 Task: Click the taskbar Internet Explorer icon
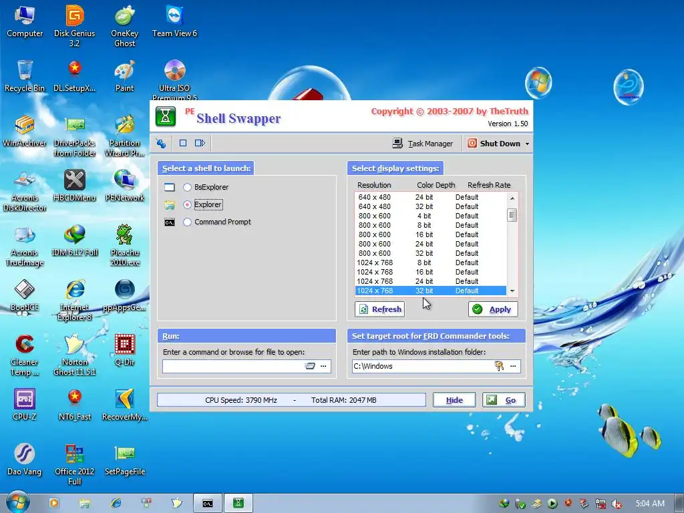116,504
